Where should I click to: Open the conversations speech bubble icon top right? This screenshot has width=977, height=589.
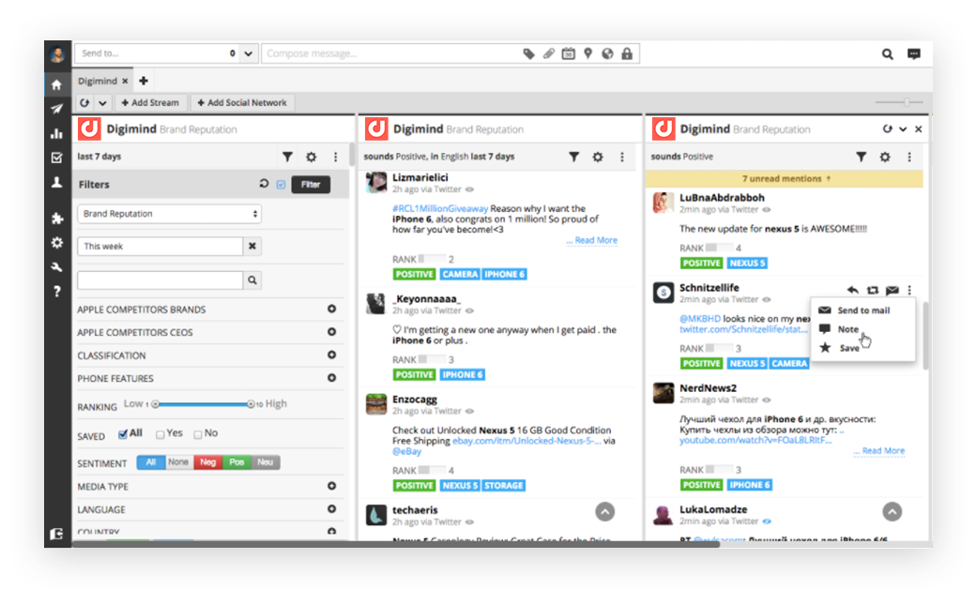point(913,54)
